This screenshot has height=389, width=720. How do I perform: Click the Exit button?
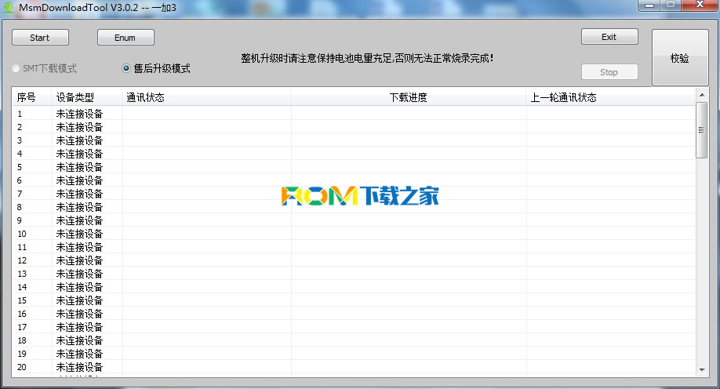point(609,37)
